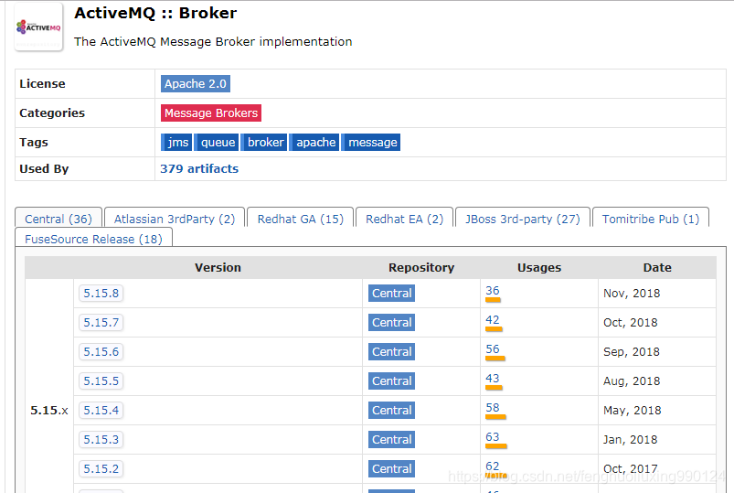
Task: Open the 379 artifacts link
Action: [199, 168]
